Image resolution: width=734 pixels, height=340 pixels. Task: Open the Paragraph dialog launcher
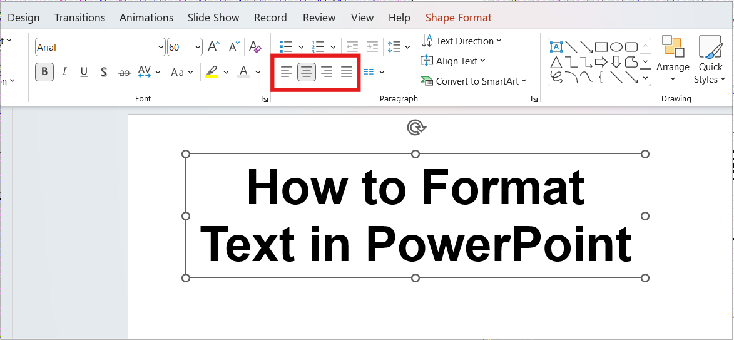[534, 99]
